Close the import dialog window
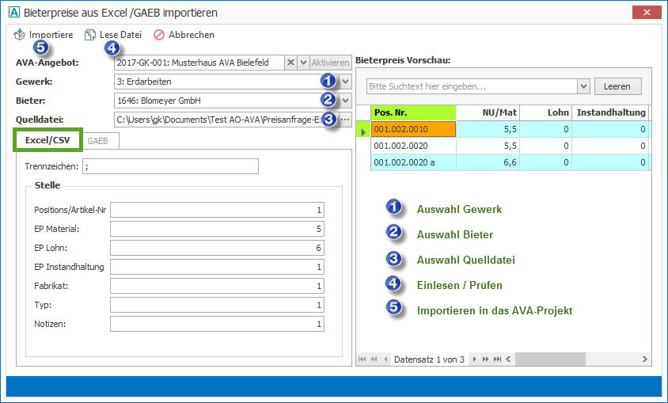Viewport: 668px width, 403px height. tap(647, 13)
